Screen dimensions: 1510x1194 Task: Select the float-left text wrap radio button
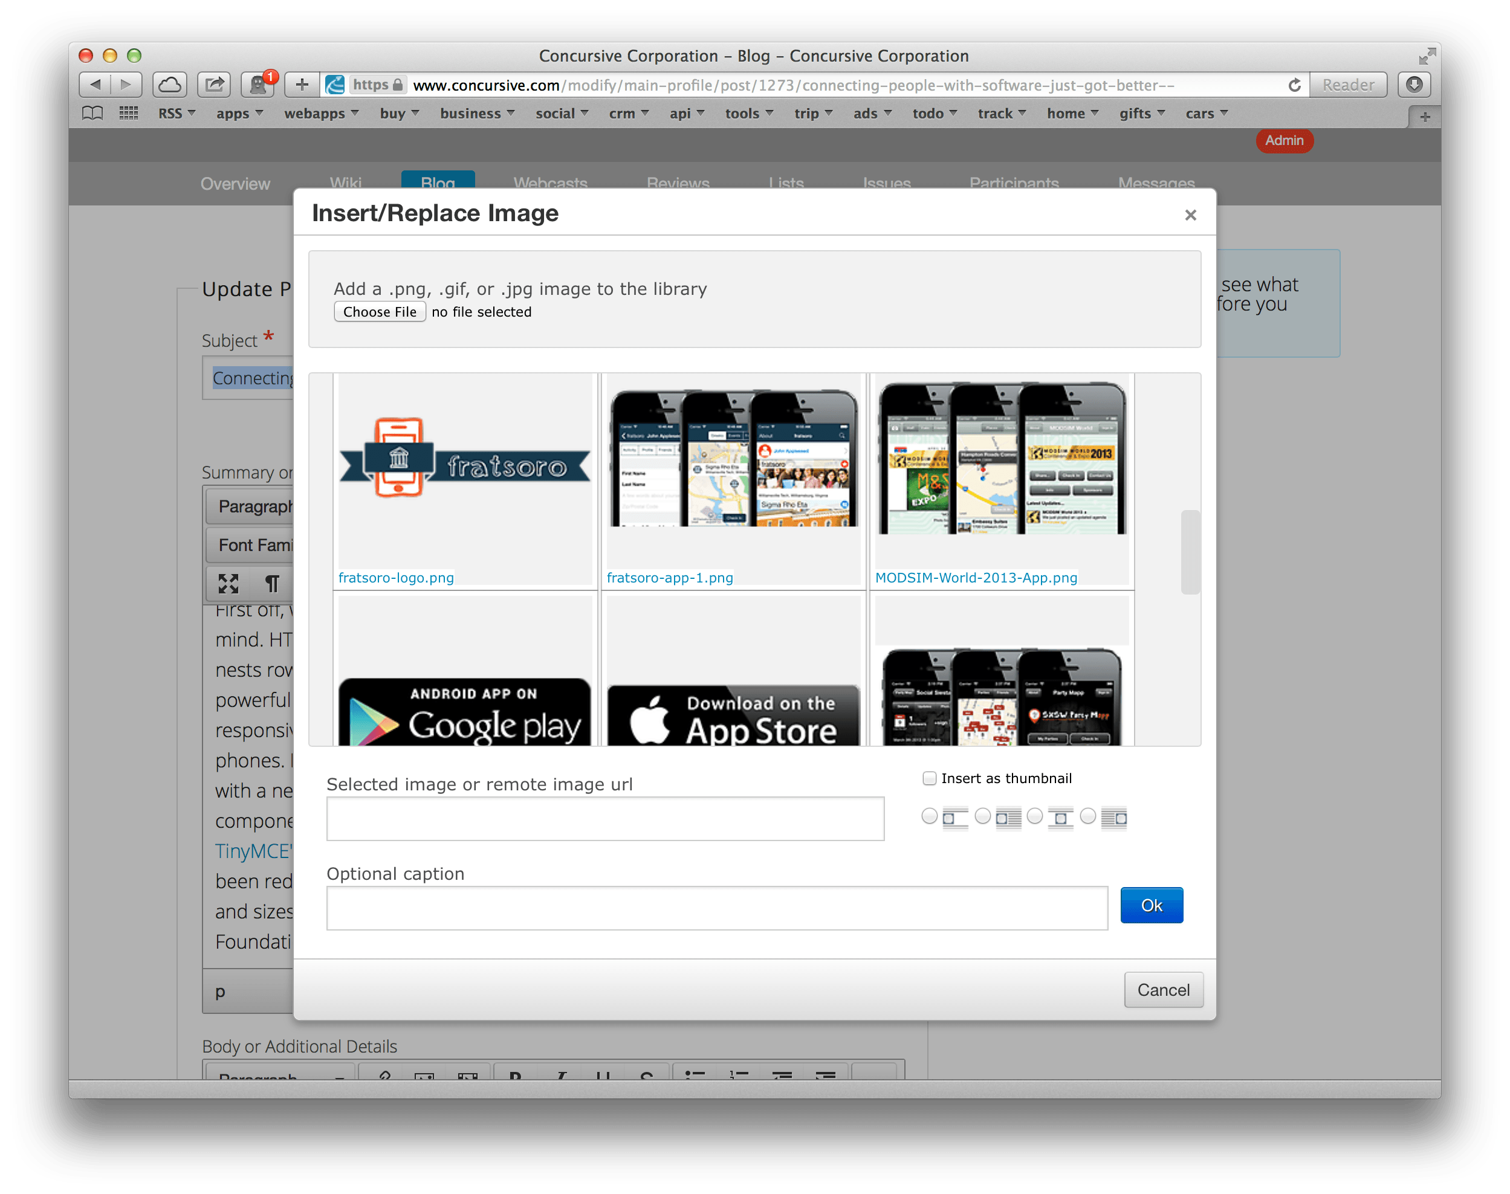[x=982, y=816]
